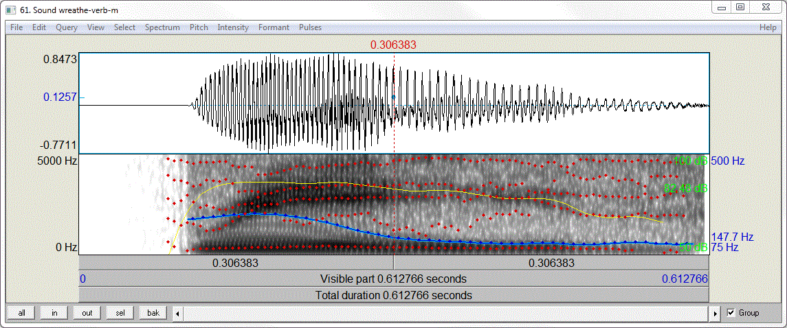The width and height of the screenshot is (787, 328).
Task: Open the Select menu
Action: click(x=124, y=27)
